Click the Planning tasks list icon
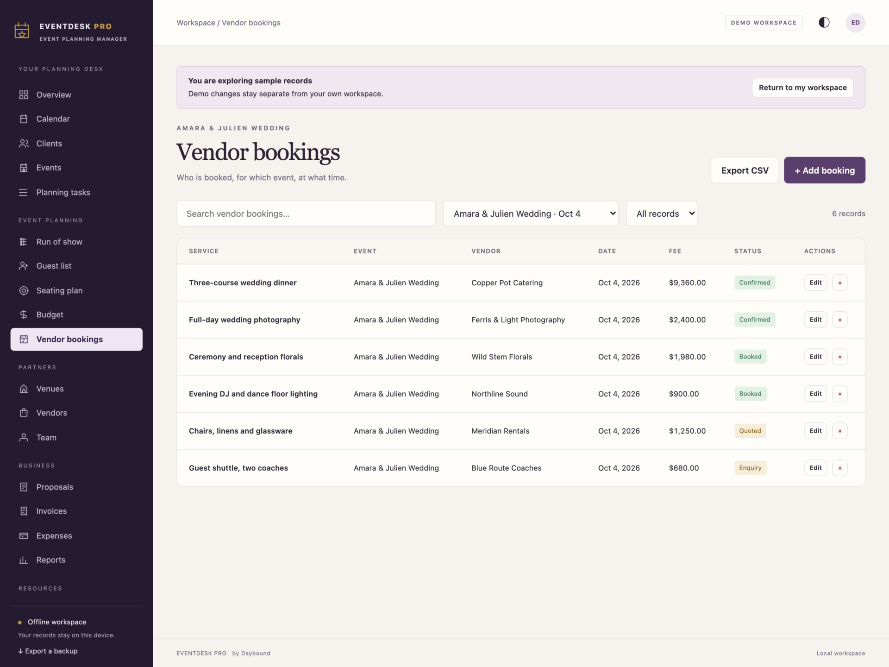The image size is (889, 667). coord(24,192)
